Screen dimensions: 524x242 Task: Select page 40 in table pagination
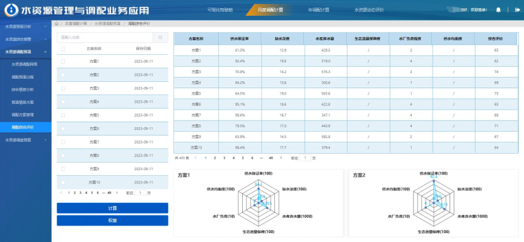coord(271,158)
